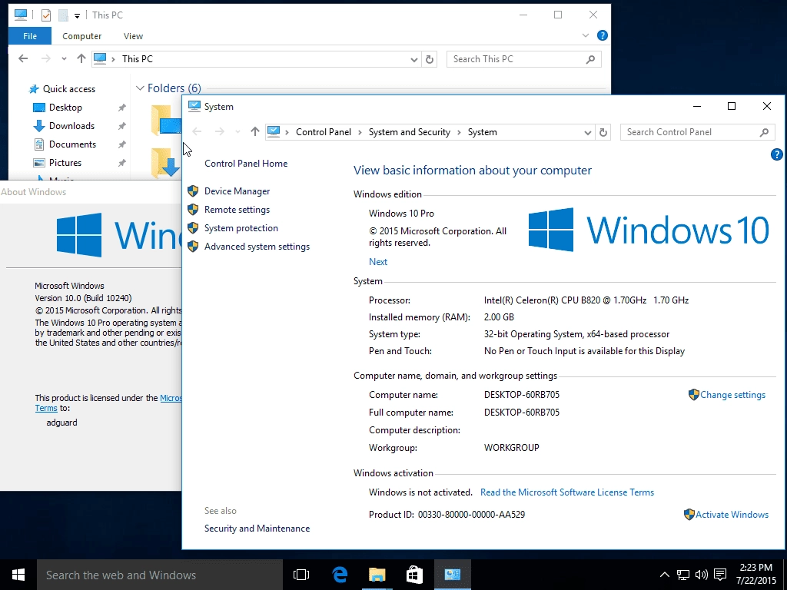Select Quick access in navigation pane

(x=68, y=89)
